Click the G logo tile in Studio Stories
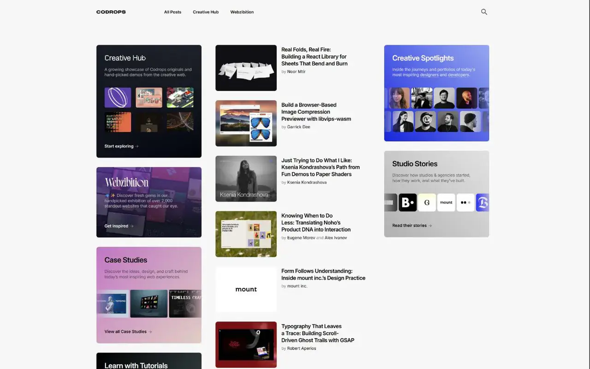The width and height of the screenshot is (590, 369). tap(427, 202)
